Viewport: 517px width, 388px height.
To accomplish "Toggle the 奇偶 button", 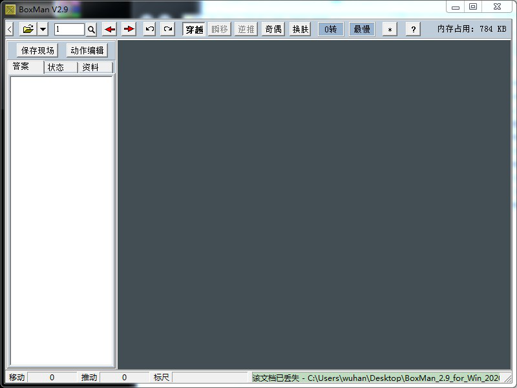I will 273,29.
